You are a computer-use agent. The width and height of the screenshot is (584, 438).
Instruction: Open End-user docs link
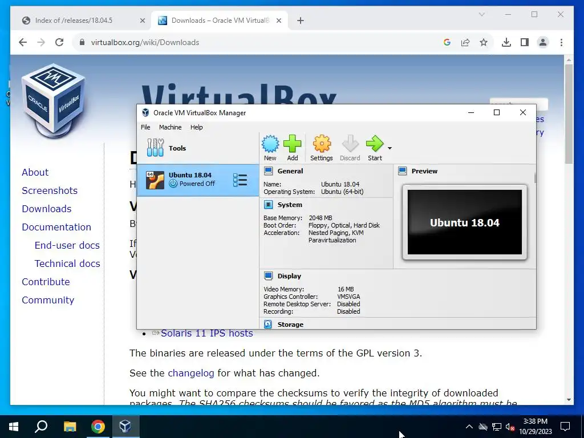(67, 245)
